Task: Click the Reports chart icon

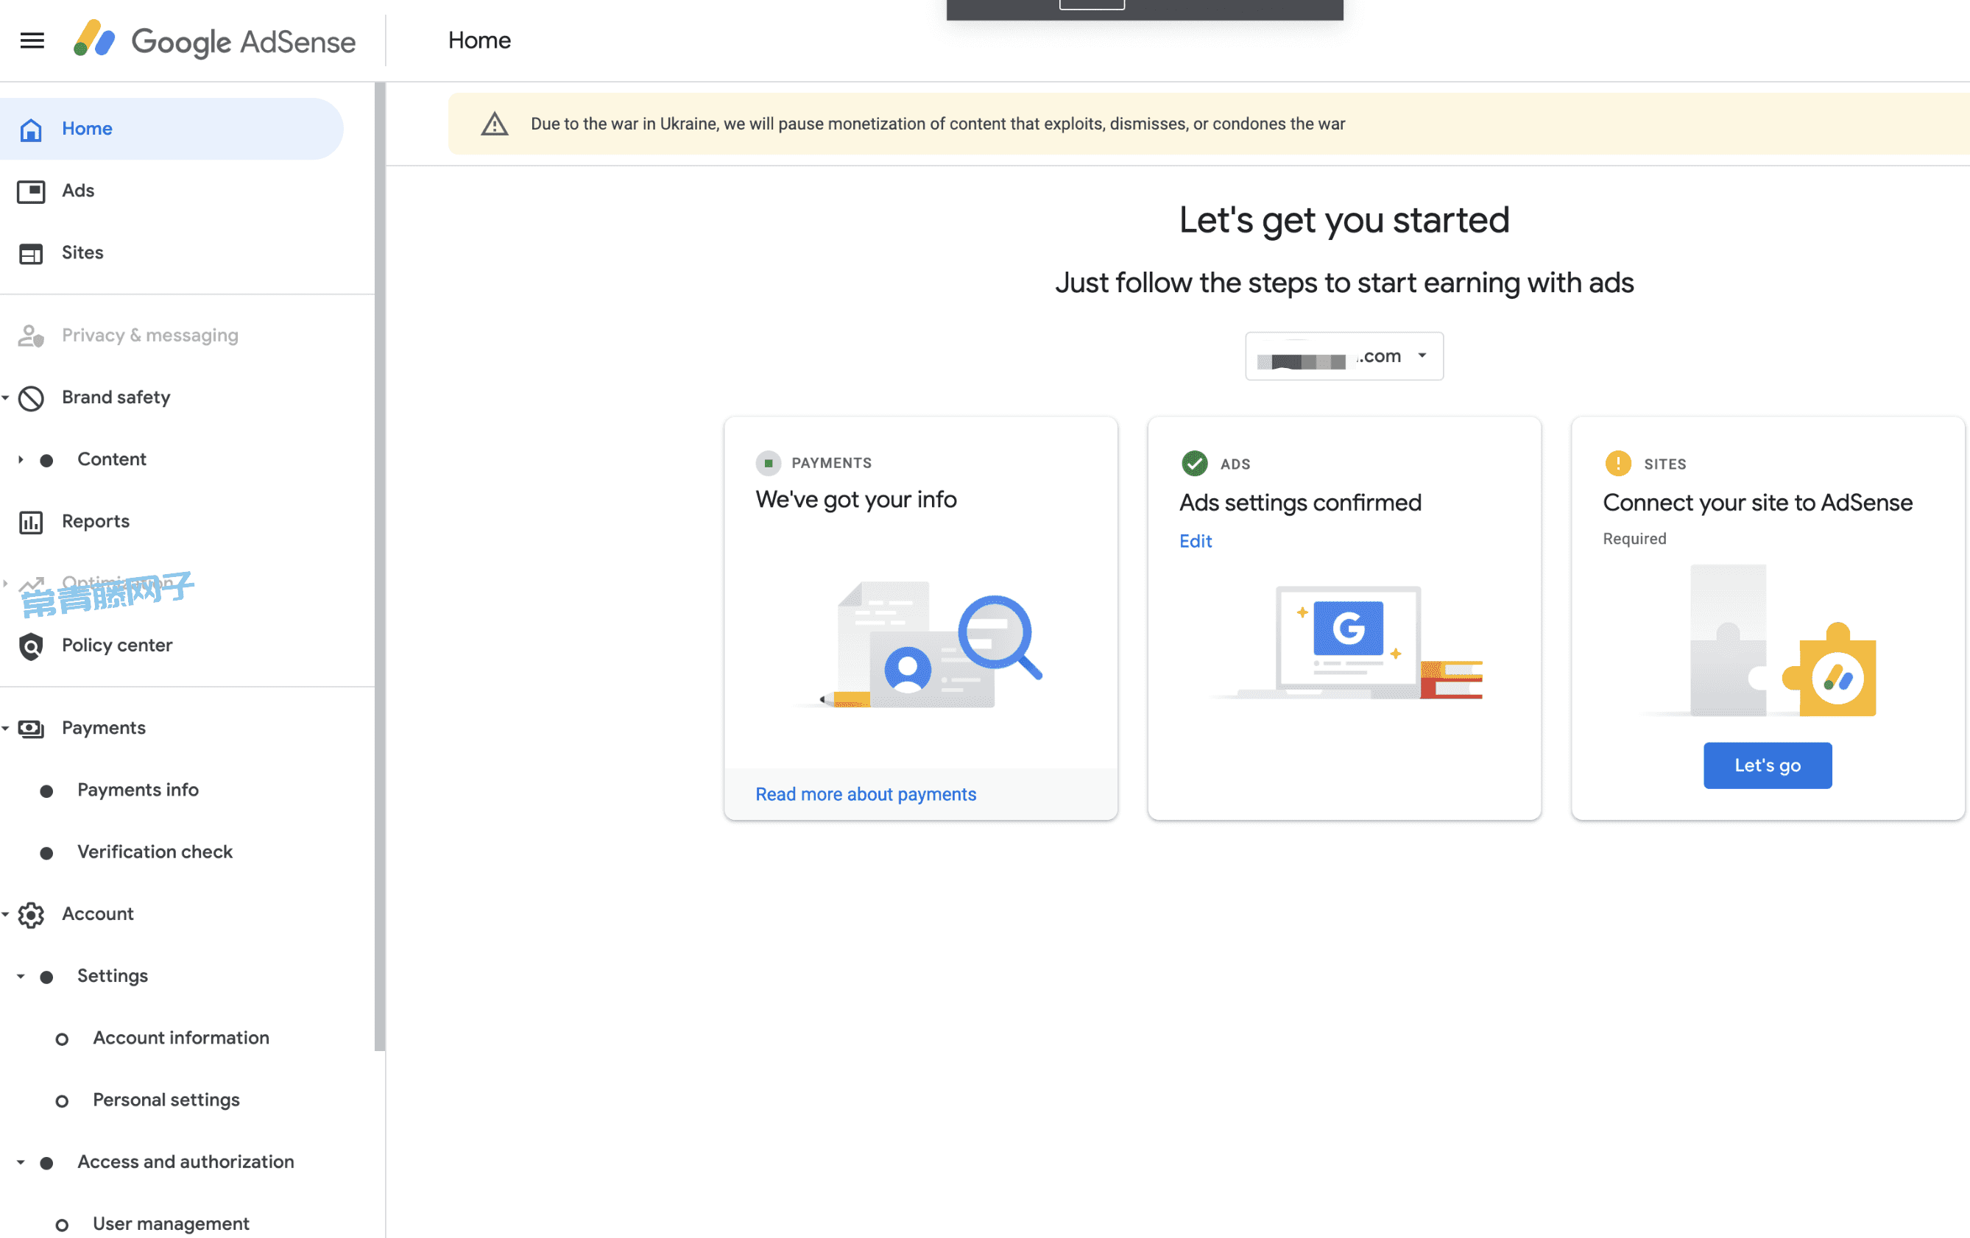Action: pyautogui.click(x=31, y=522)
